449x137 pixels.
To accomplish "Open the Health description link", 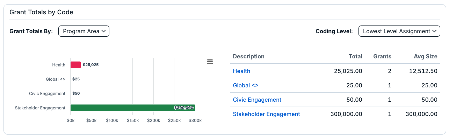I will tap(241, 71).
